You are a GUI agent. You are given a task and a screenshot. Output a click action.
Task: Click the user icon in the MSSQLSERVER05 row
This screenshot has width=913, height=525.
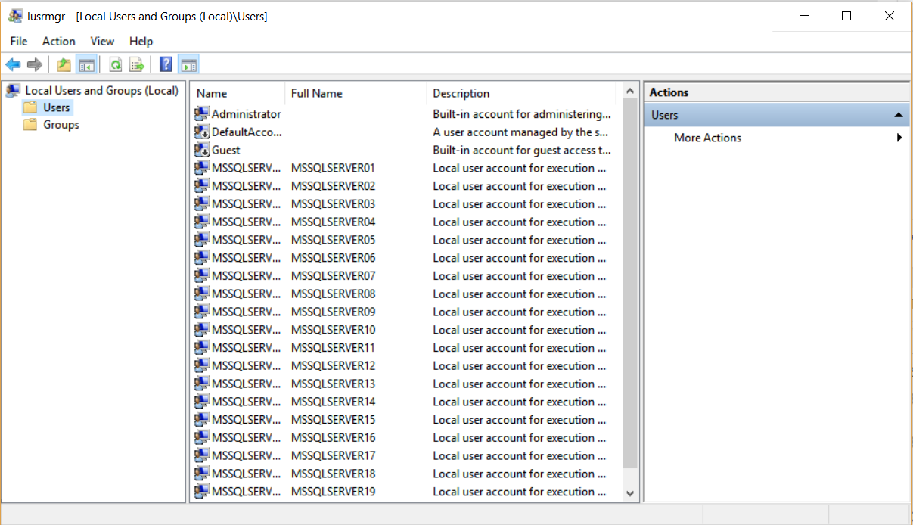201,240
